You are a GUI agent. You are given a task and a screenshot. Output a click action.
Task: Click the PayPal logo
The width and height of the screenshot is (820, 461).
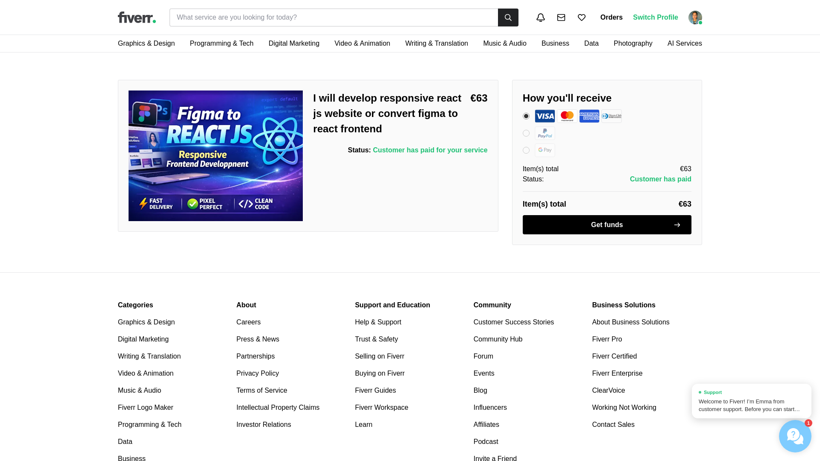545,133
